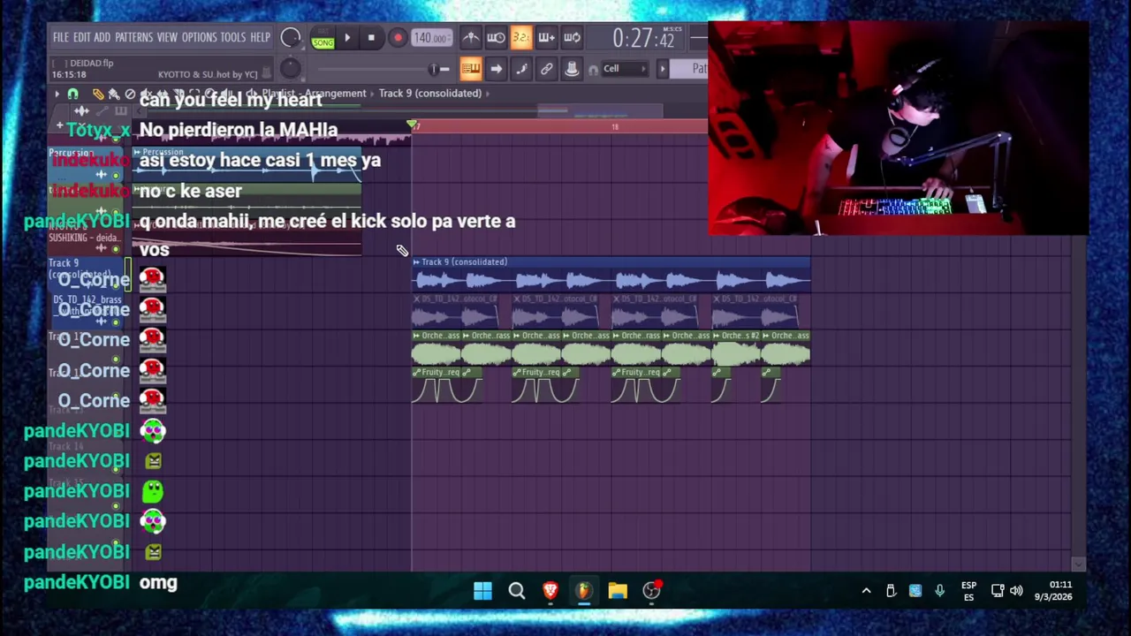The width and height of the screenshot is (1131, 636).
Task: Adjust the master pitch knob
Action: [290, 69]
